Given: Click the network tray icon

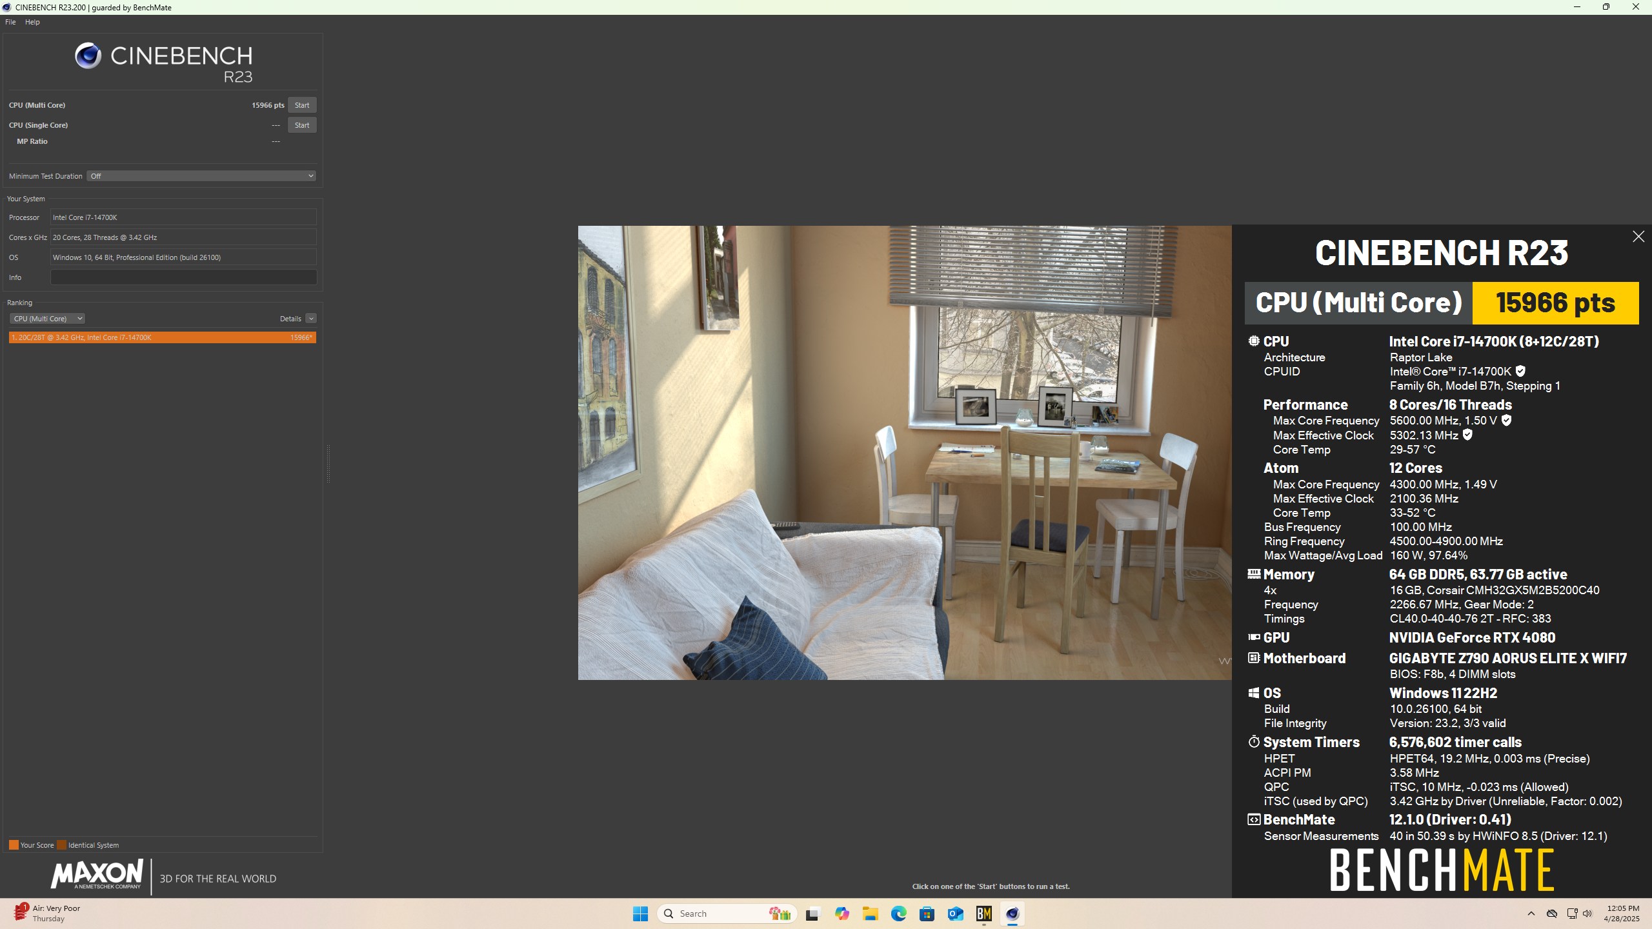Looking at the screenshot, I should point(1572,914).
